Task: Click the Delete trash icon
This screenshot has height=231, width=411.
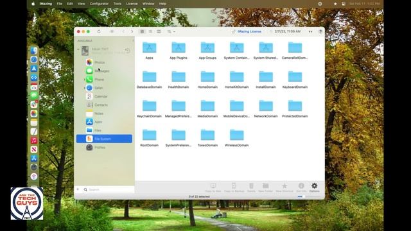Action: pos(251,186)
